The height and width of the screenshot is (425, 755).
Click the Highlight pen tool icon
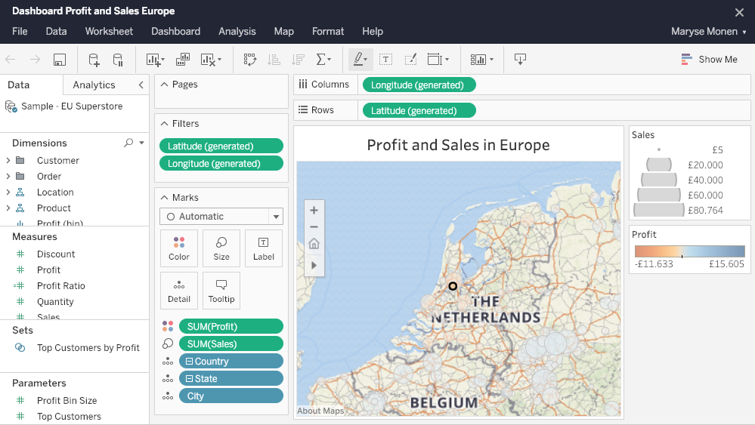coord(359,60)
